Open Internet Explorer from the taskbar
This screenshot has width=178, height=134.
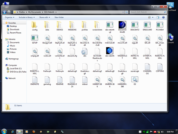(x=13, y=131)
